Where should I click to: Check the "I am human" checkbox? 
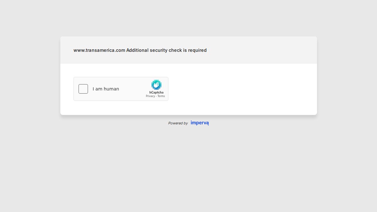[x=83, y=89]
